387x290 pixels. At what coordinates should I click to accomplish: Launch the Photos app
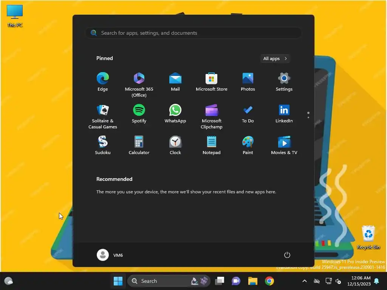coord(248,82)
